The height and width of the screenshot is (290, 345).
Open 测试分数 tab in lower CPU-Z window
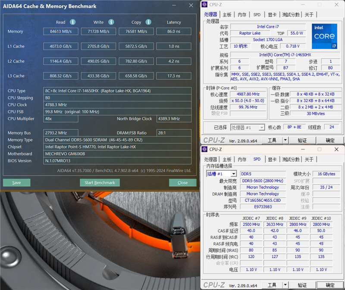tap(291, 159)
